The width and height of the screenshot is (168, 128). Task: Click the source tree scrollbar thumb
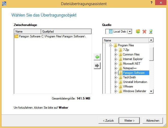tap(151, 54)
